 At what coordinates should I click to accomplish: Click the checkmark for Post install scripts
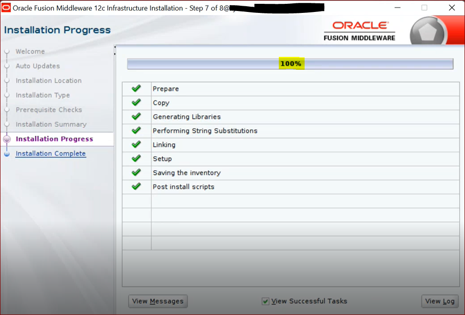(x=136, y=186)
